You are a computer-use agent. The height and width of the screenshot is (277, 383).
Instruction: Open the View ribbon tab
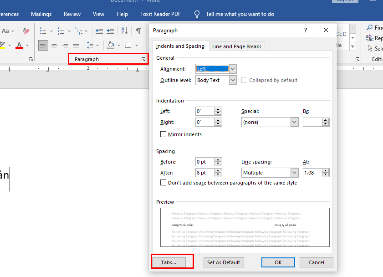coord(98,14)
